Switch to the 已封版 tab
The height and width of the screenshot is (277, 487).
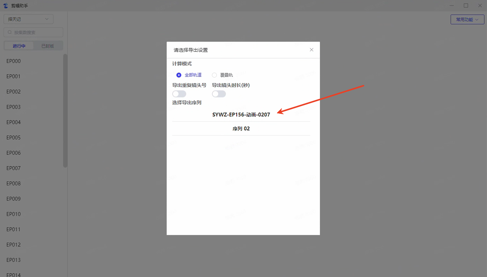(48, 46)
